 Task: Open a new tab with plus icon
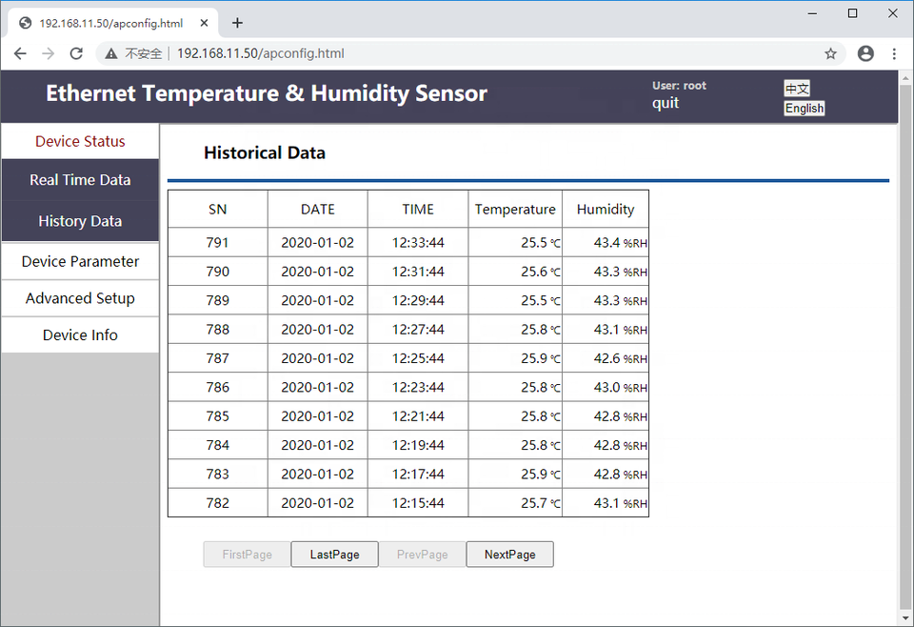237,23
